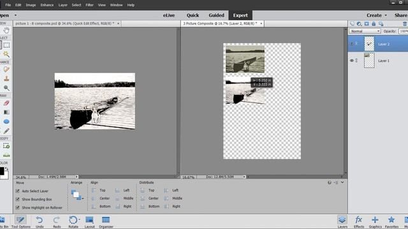
Task: Switch to eLive tab
Action: click(x=169, y=15)
